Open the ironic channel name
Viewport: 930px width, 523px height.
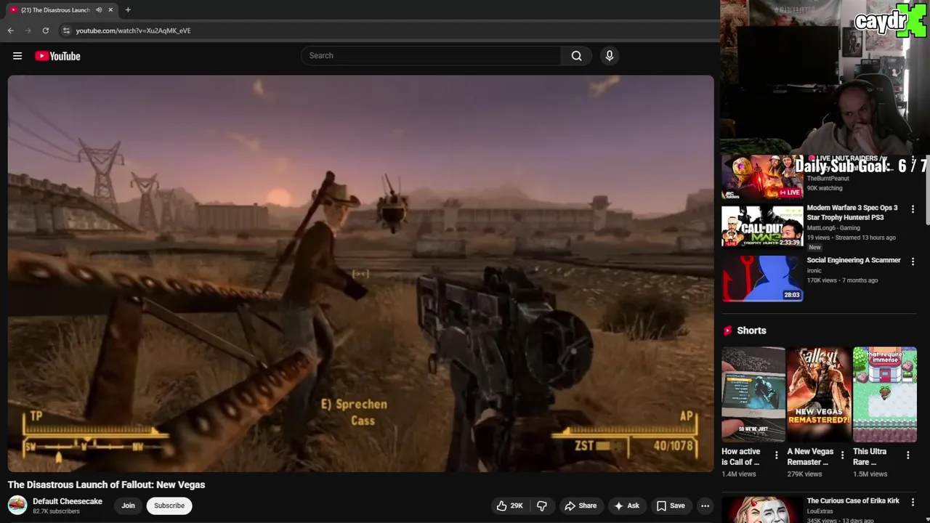pos(814,271)
